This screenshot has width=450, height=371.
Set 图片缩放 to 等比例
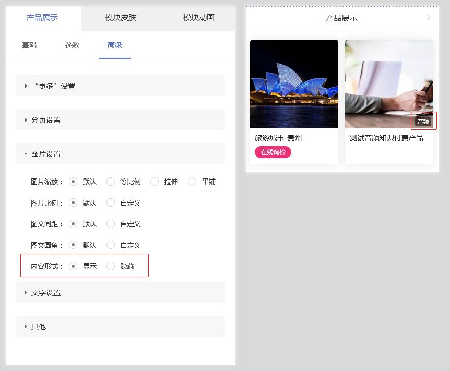click(x=111, y=182)
